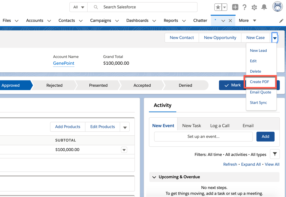Go to the Files tab
Viewport: 286px width, 197px height.
coord(7,20)
